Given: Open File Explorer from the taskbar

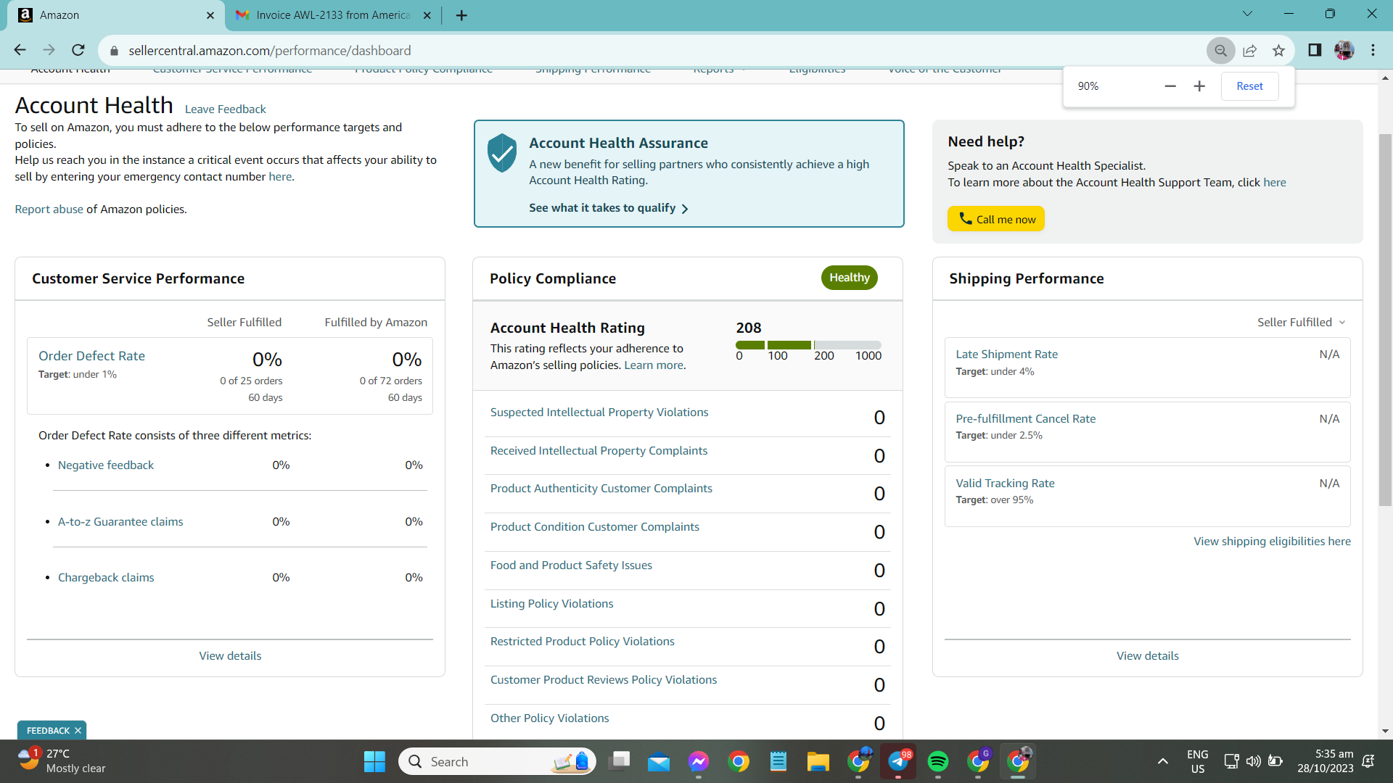Looking at the screenshot, I should coord(818,762).
